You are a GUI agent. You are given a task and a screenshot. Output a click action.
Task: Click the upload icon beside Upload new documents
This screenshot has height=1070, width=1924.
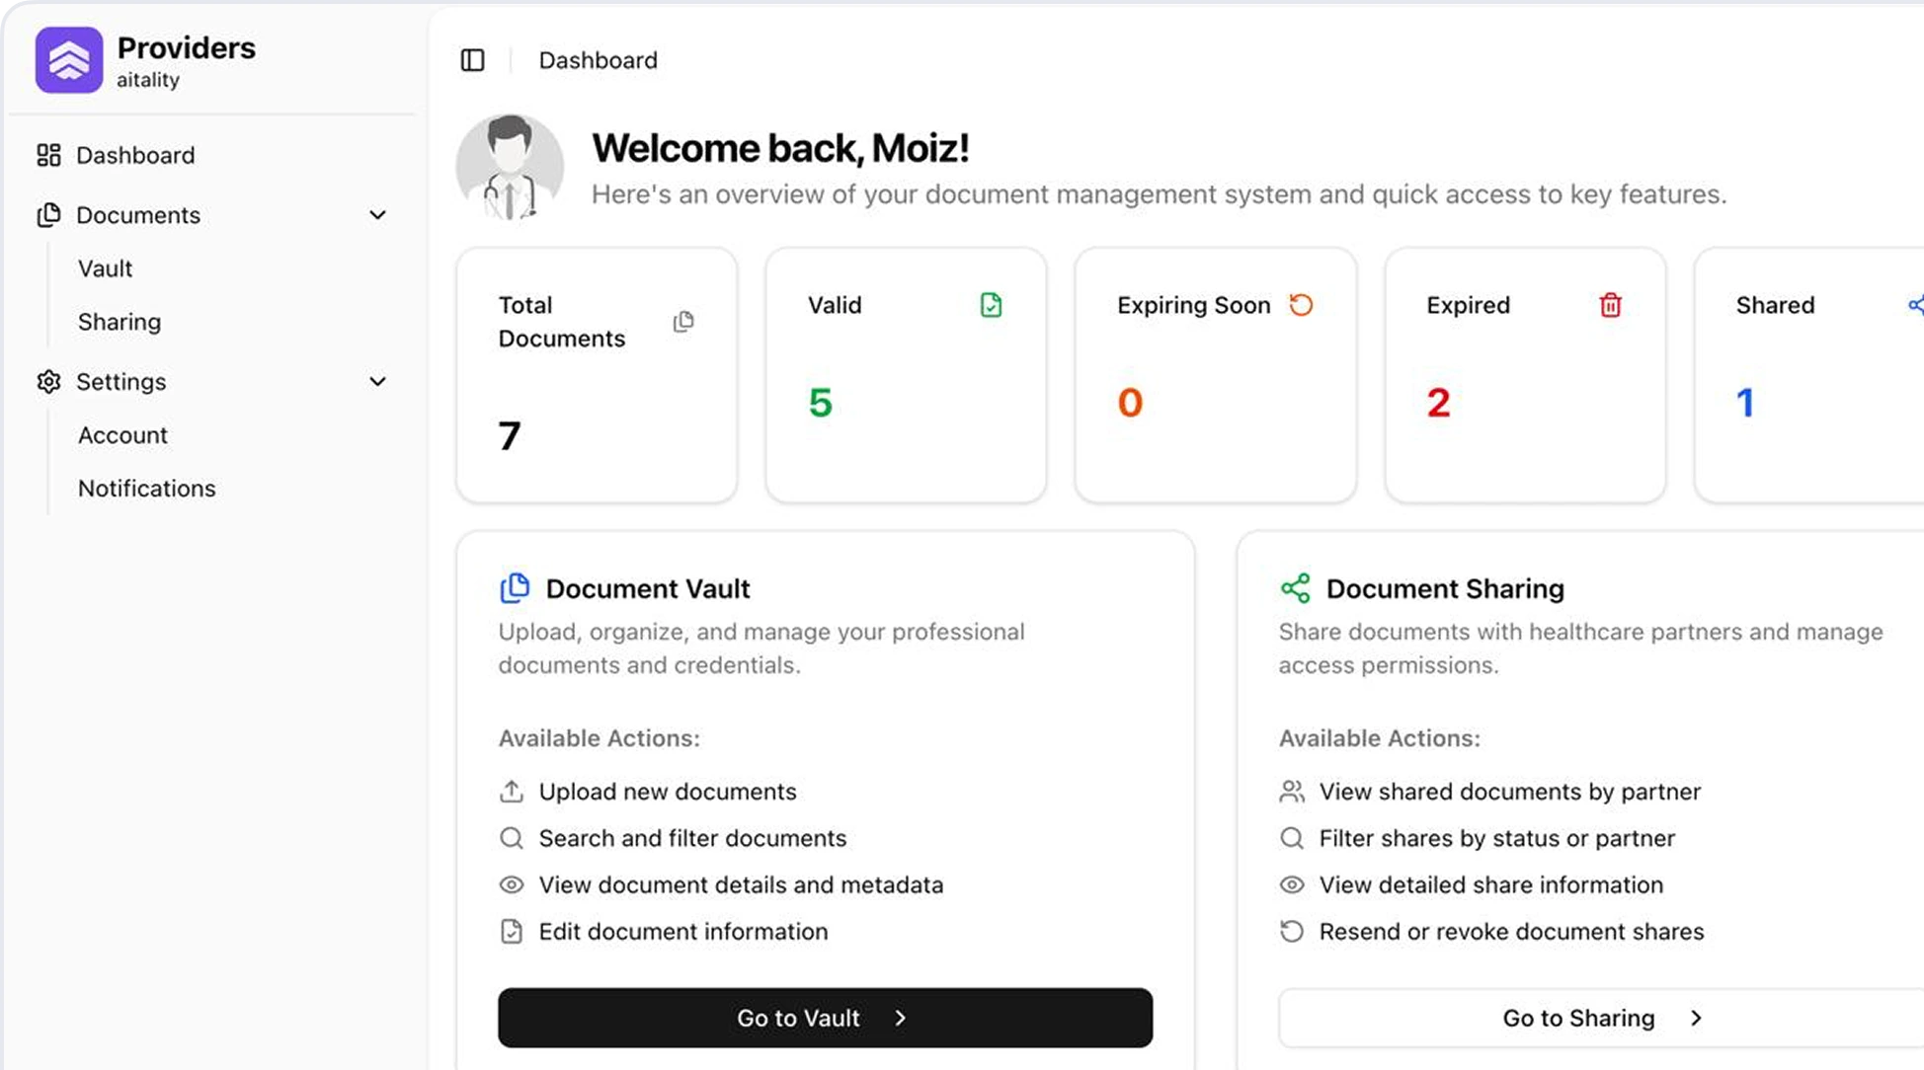[x=511, y=792]
